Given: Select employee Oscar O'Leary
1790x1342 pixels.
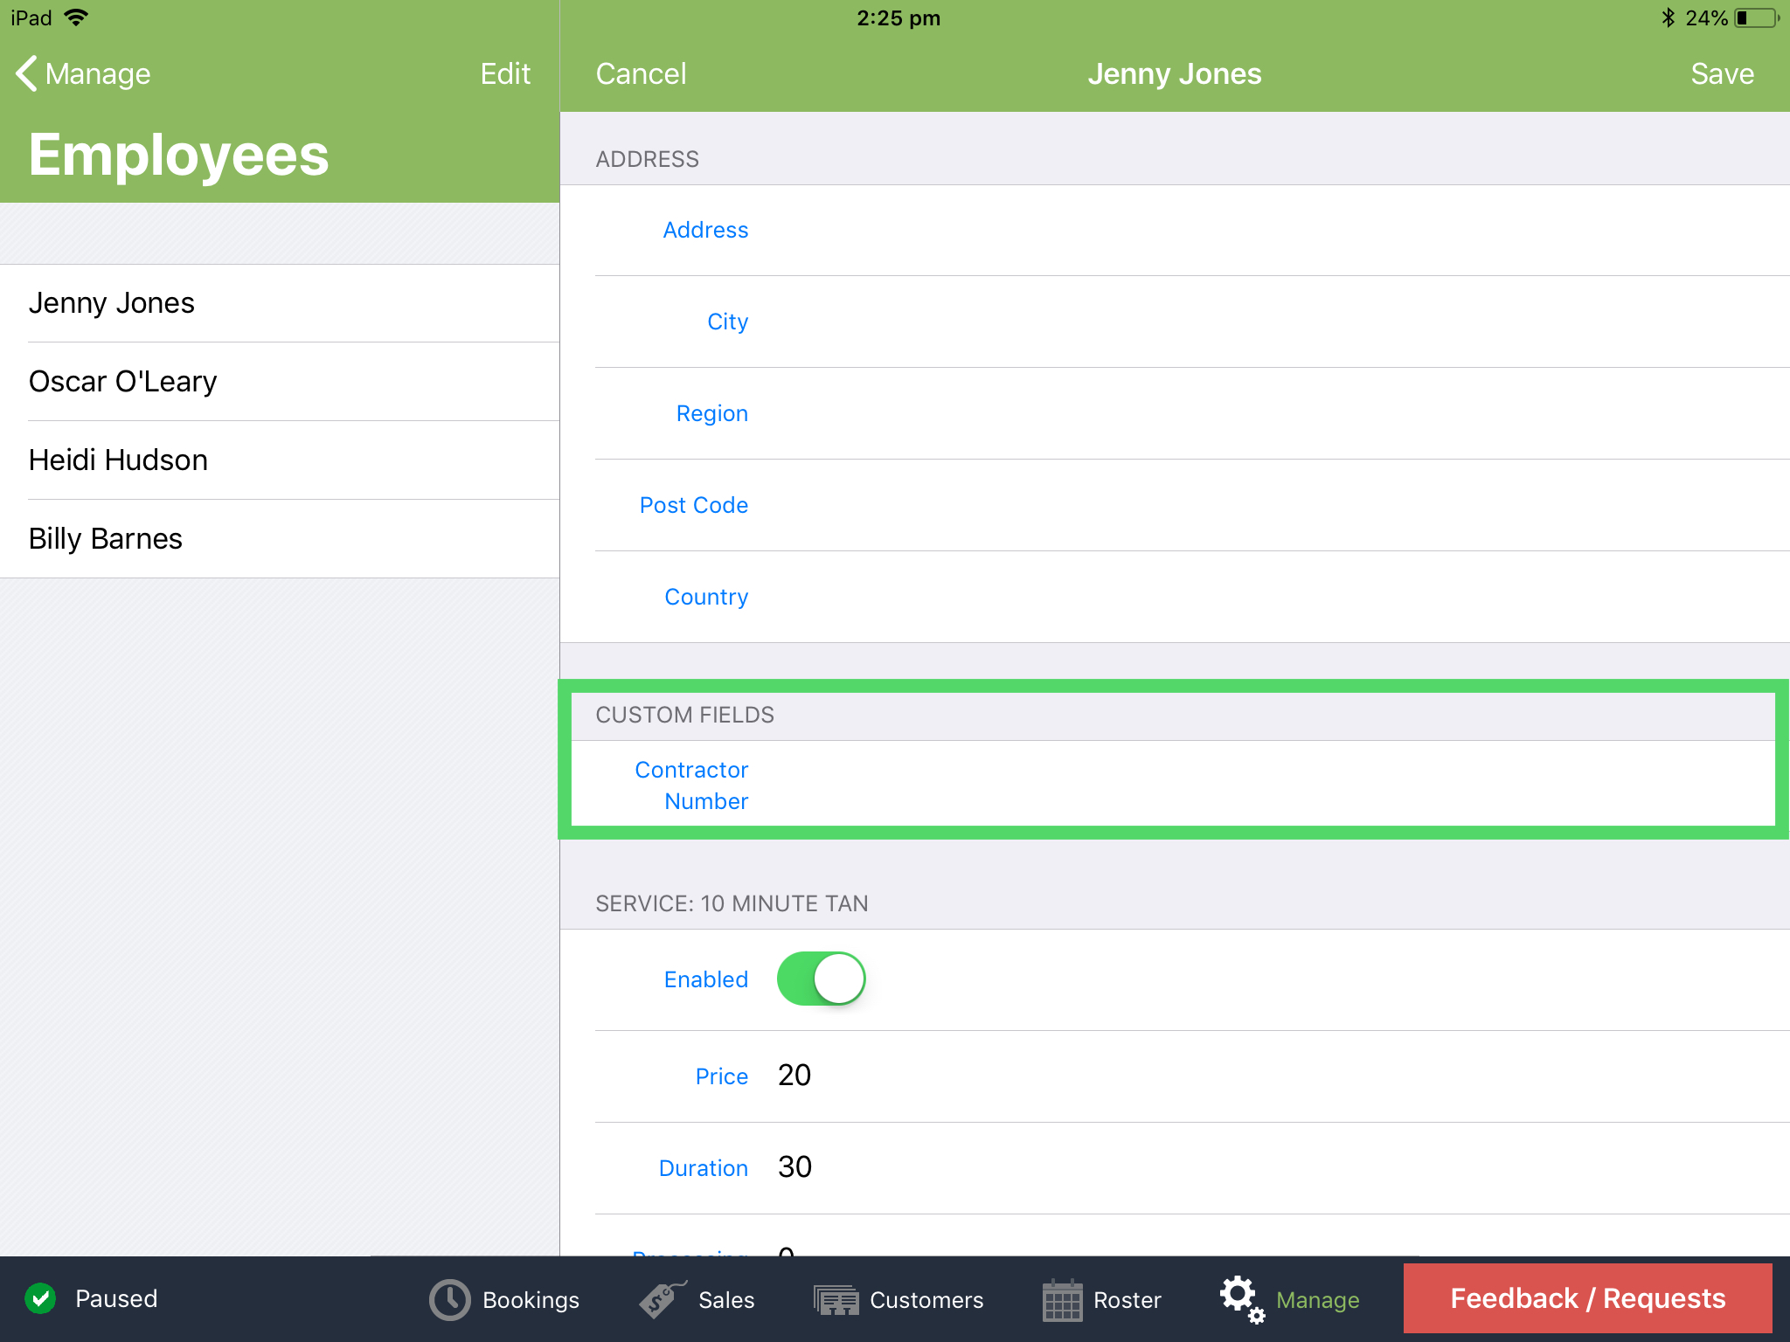Looking at the screenshot, I should click(123, 381).
